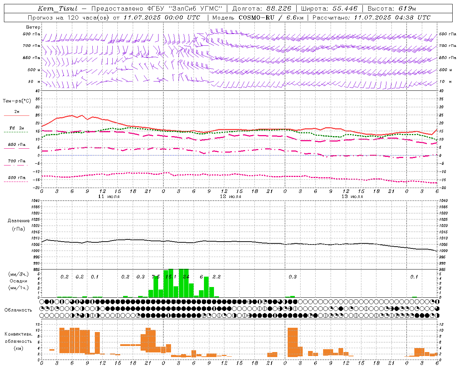Viewport: 458px width, 366px height.
Task: Click the Осадки panel label
Action: pyautogui.click(x=19, y=281)
